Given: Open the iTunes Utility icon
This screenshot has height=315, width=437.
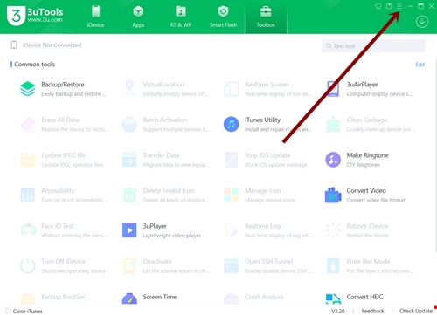Looking at the screenshot, I should pyautogui.click(x=231, y=124).
